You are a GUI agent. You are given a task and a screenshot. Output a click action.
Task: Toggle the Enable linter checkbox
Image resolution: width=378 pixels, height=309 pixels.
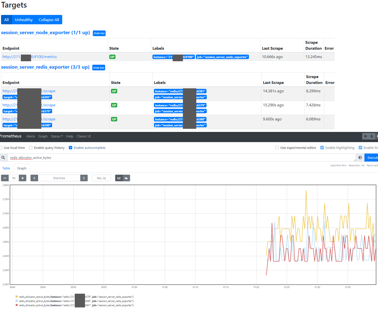360,148
